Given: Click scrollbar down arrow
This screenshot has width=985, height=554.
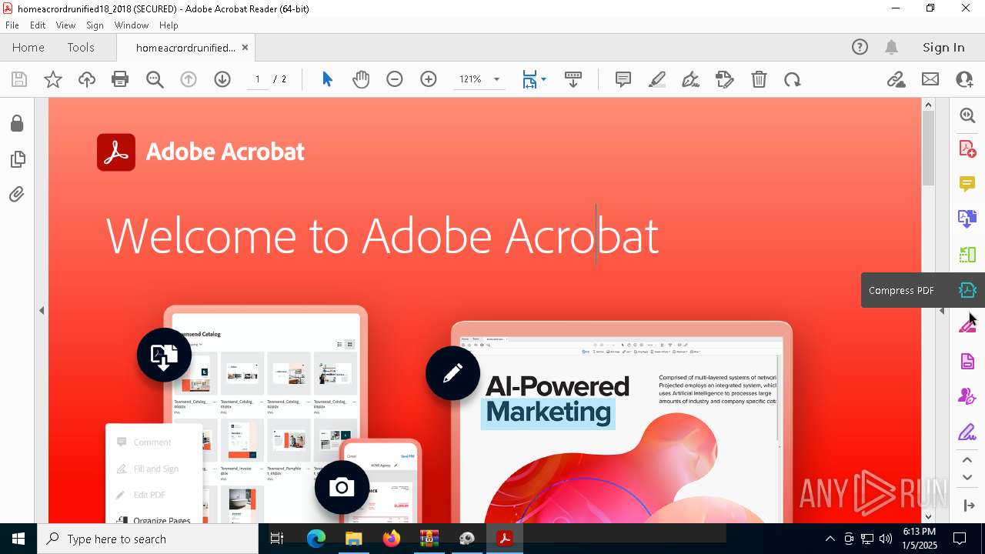Looking at the screenshot, I should (928, 516).
